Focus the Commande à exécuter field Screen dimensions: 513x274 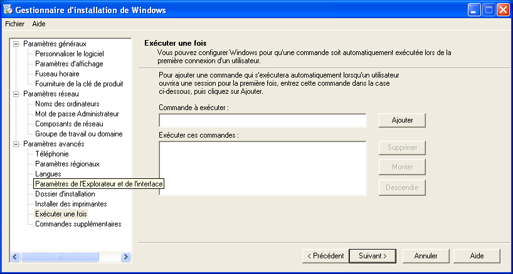point(263,120)
